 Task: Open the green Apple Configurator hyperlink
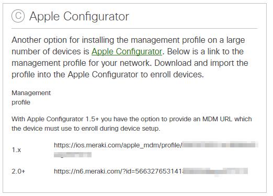[127, 52]
